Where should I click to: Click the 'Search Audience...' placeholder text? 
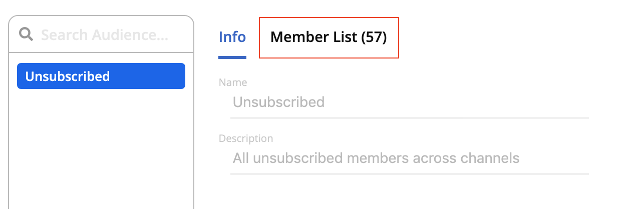pos(104,35)
